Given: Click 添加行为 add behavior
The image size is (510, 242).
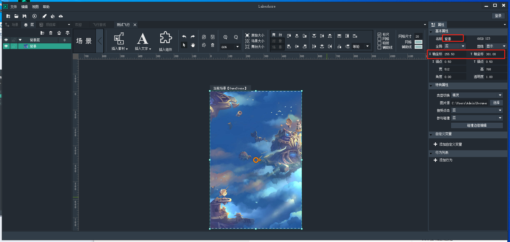Looking at the screenshot, I should click(443, 160).
